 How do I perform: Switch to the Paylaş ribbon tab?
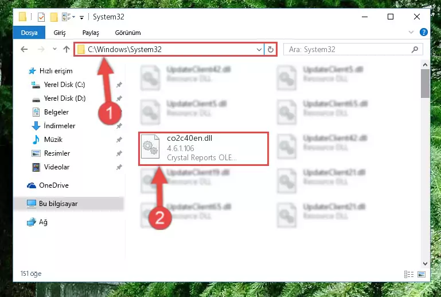[91, 33]
